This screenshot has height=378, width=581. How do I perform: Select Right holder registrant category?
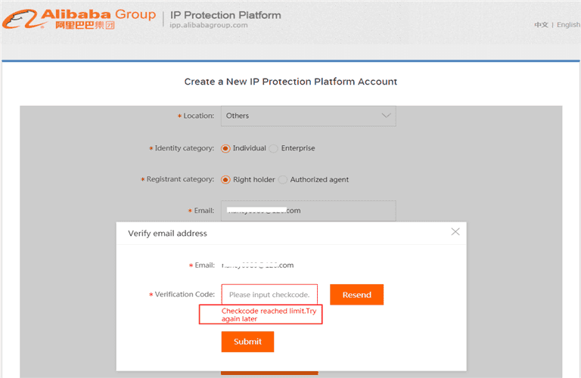click(225, 180)
